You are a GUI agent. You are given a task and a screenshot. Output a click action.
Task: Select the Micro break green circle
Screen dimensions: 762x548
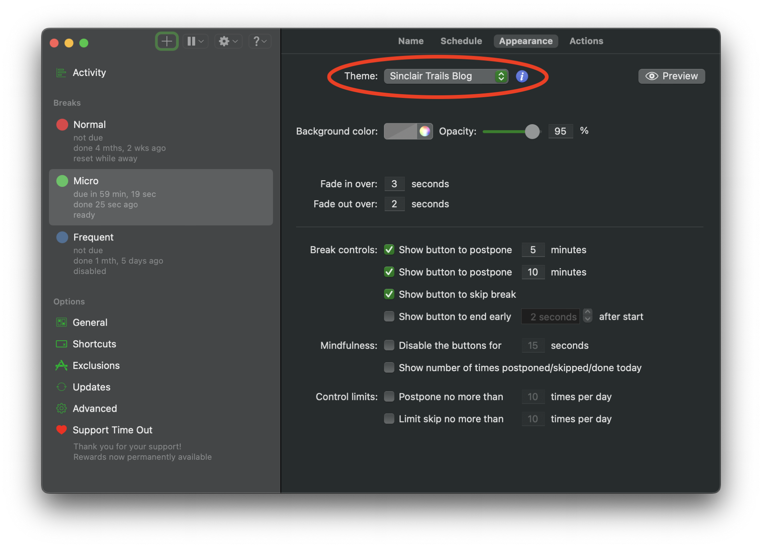(62, 181)
